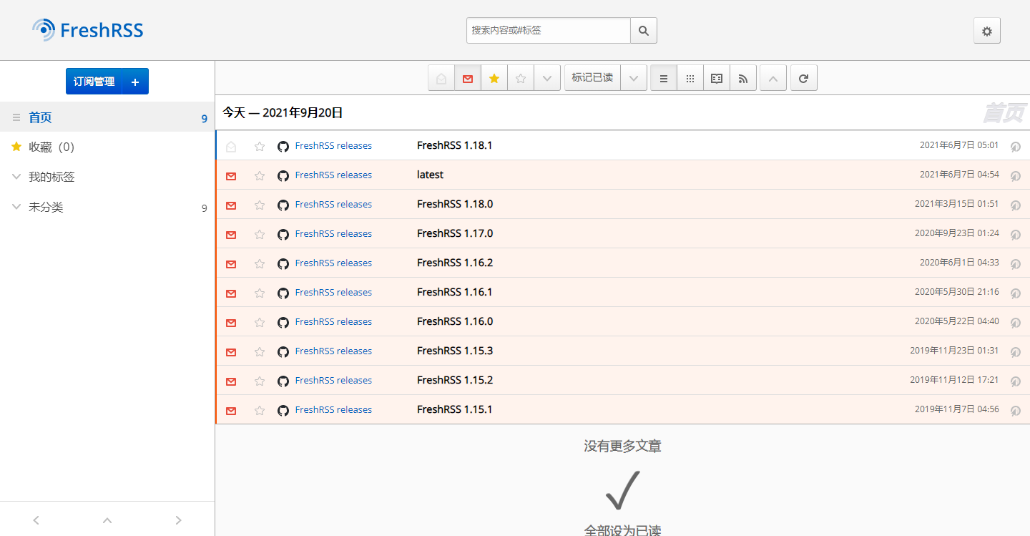Star the FreshRSS 1.16.1 article
Screen dimensions: 1030x536
click(x=260, y=293)
